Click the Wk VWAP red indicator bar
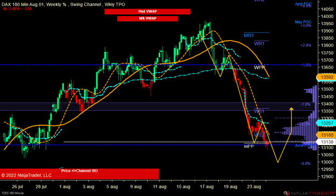 click(x=147, y=19)
